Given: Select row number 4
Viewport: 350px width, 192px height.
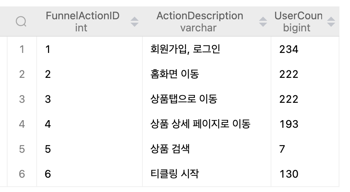Looking at the screenshot, I should [x=22, y=124].
